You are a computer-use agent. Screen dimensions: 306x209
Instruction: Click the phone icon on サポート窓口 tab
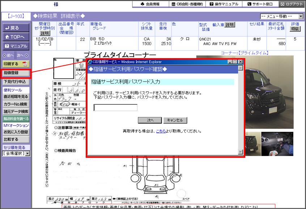249,4
